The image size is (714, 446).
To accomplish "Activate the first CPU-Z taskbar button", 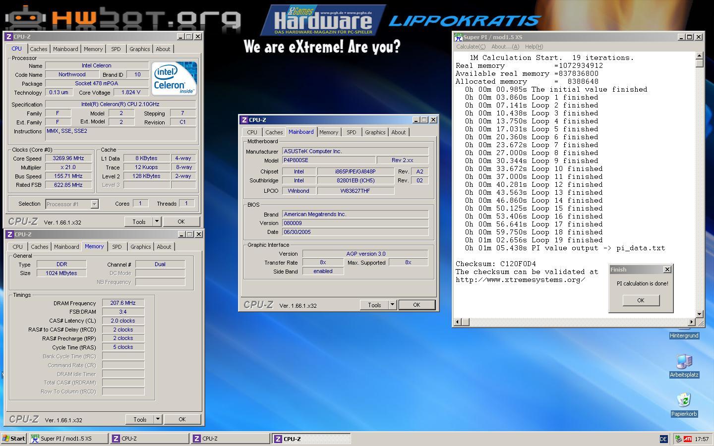I will (x=149, y=439).
